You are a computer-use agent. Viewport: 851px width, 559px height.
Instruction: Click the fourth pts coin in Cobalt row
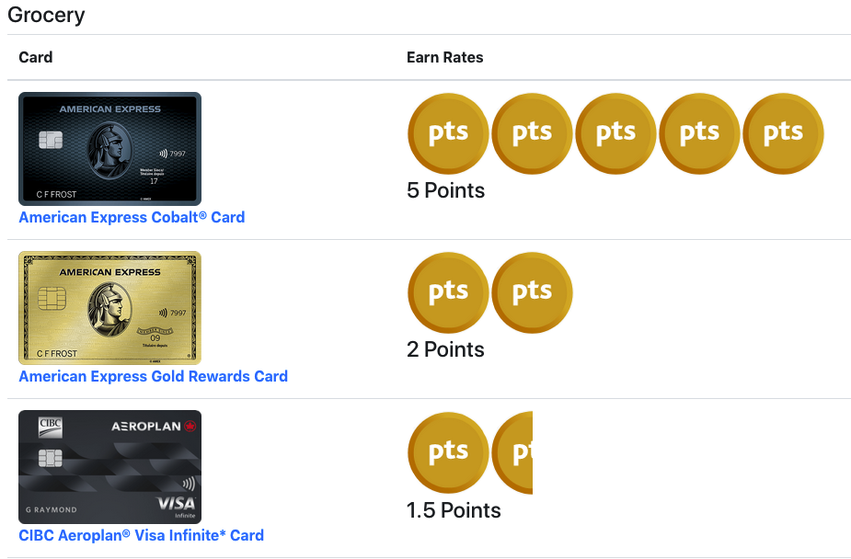(699, 133)
